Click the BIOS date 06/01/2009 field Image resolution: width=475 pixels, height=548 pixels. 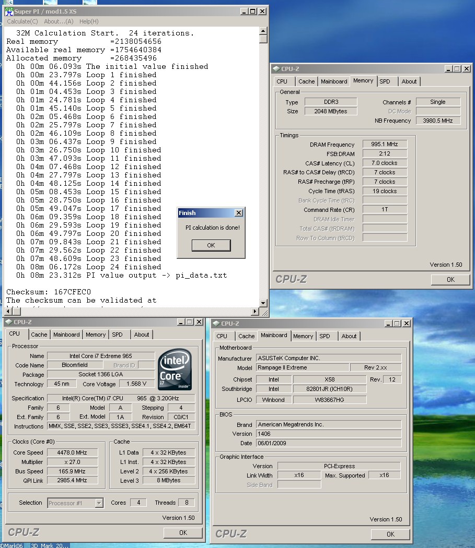(329, 443)
